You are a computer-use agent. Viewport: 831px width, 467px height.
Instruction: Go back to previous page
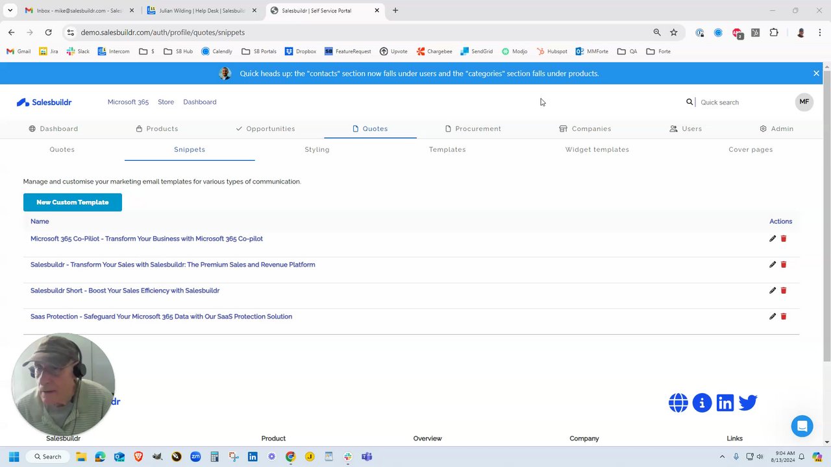point(12,32)
